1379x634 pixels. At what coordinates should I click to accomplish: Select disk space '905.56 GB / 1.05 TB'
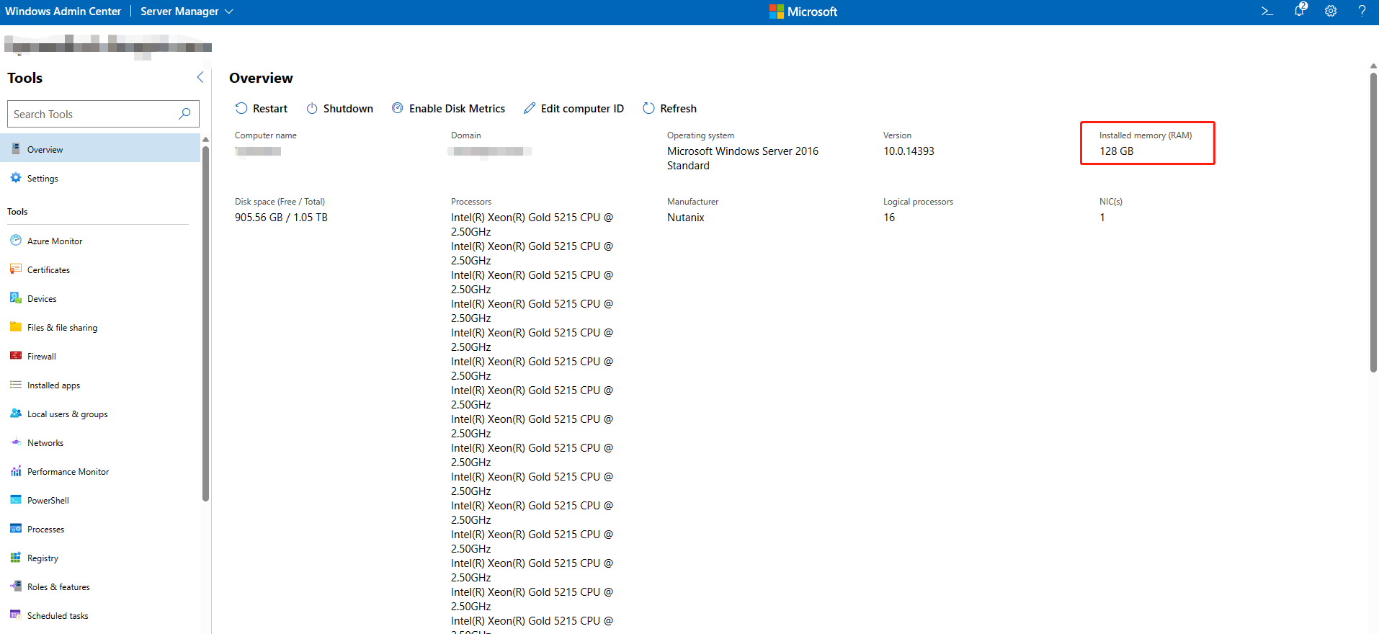281,218
